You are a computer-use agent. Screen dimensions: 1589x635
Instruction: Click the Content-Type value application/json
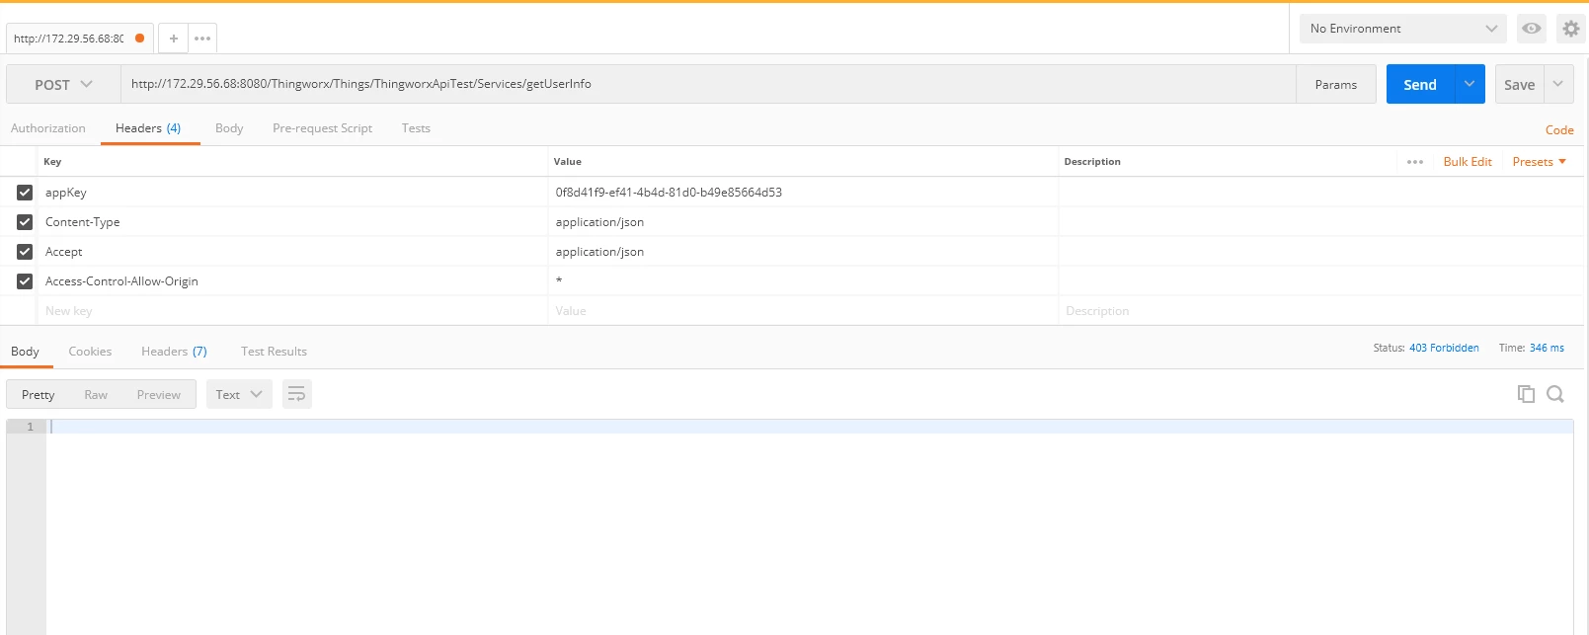point(599,222)
